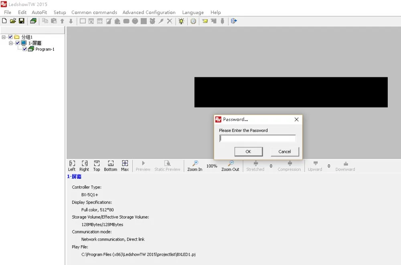Click the Preview play button
This screenshot has width=401, height=265.
pos(143,166)
